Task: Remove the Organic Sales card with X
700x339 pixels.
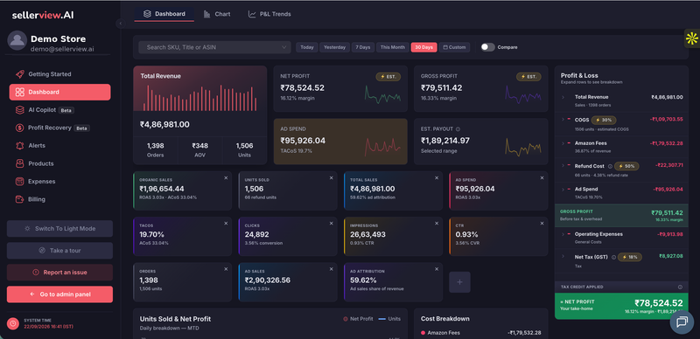Action: pos(226,178)
